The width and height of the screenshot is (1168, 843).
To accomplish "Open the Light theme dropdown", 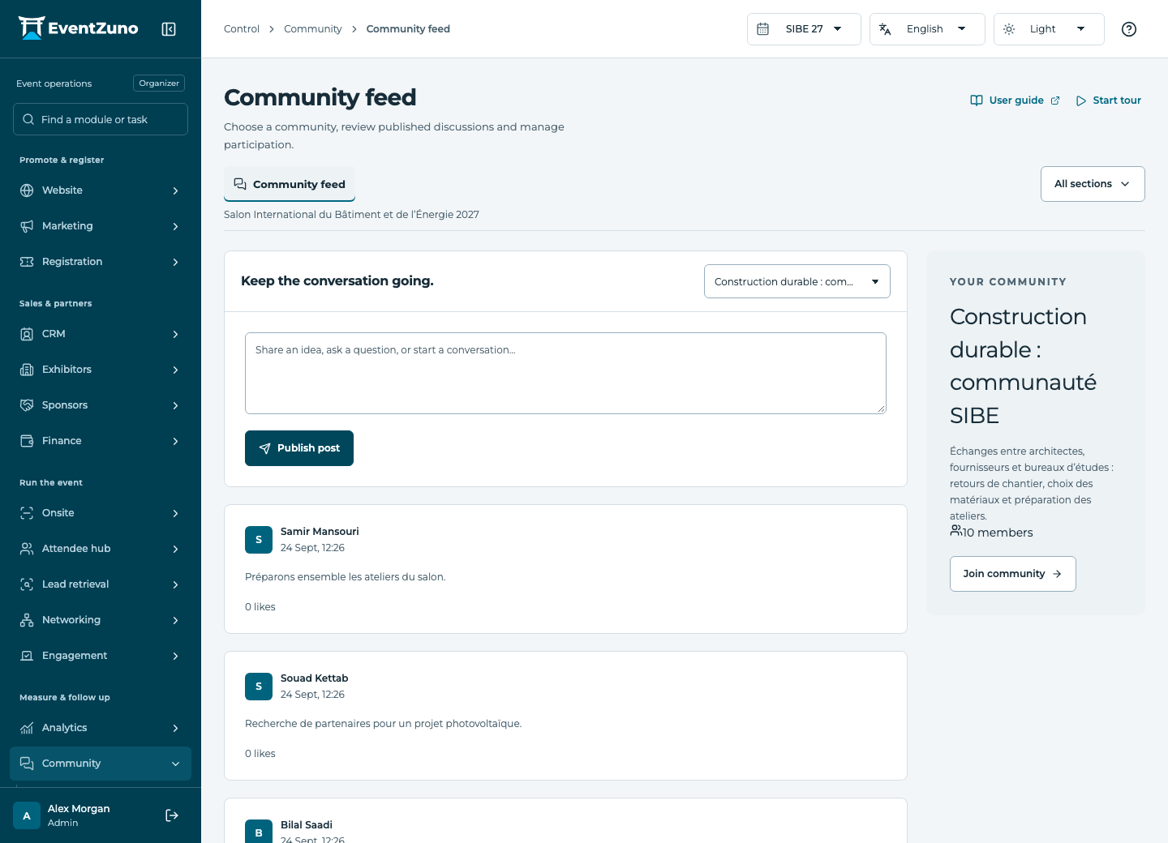I will (1049, 29).
